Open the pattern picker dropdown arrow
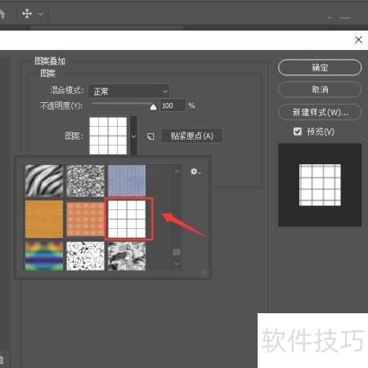Viewport: 368px width, 368px height. (x=133, y=136)
